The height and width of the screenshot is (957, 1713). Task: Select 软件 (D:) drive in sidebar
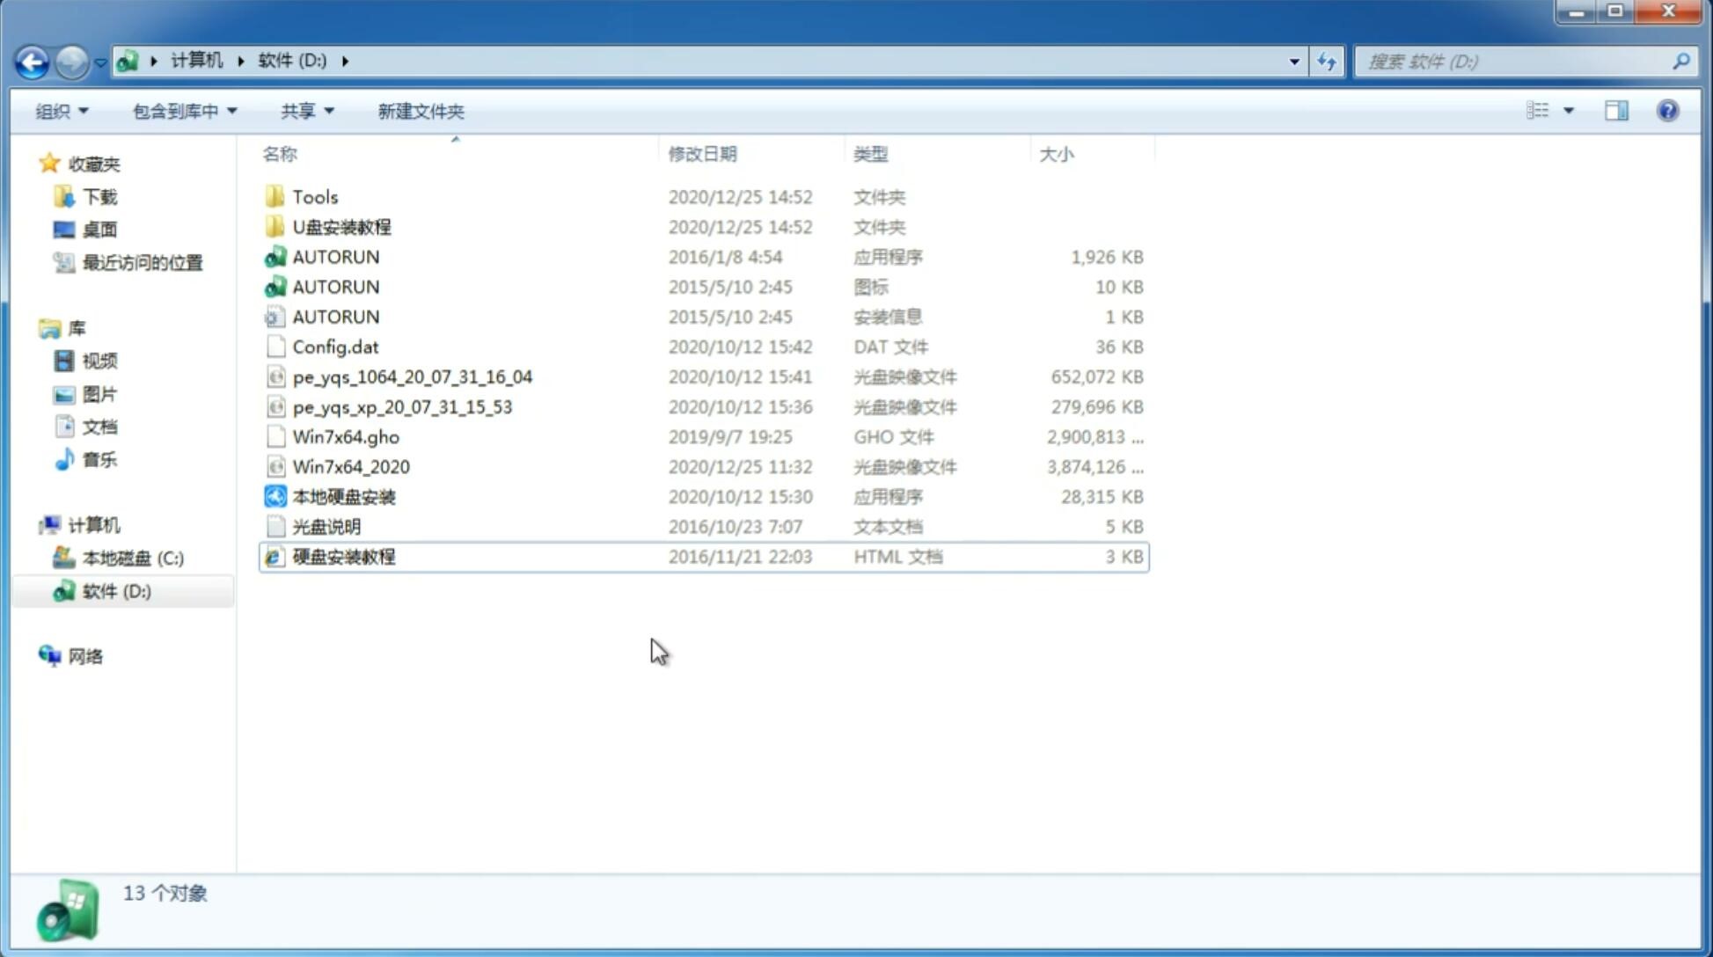(x=115, y=590)
